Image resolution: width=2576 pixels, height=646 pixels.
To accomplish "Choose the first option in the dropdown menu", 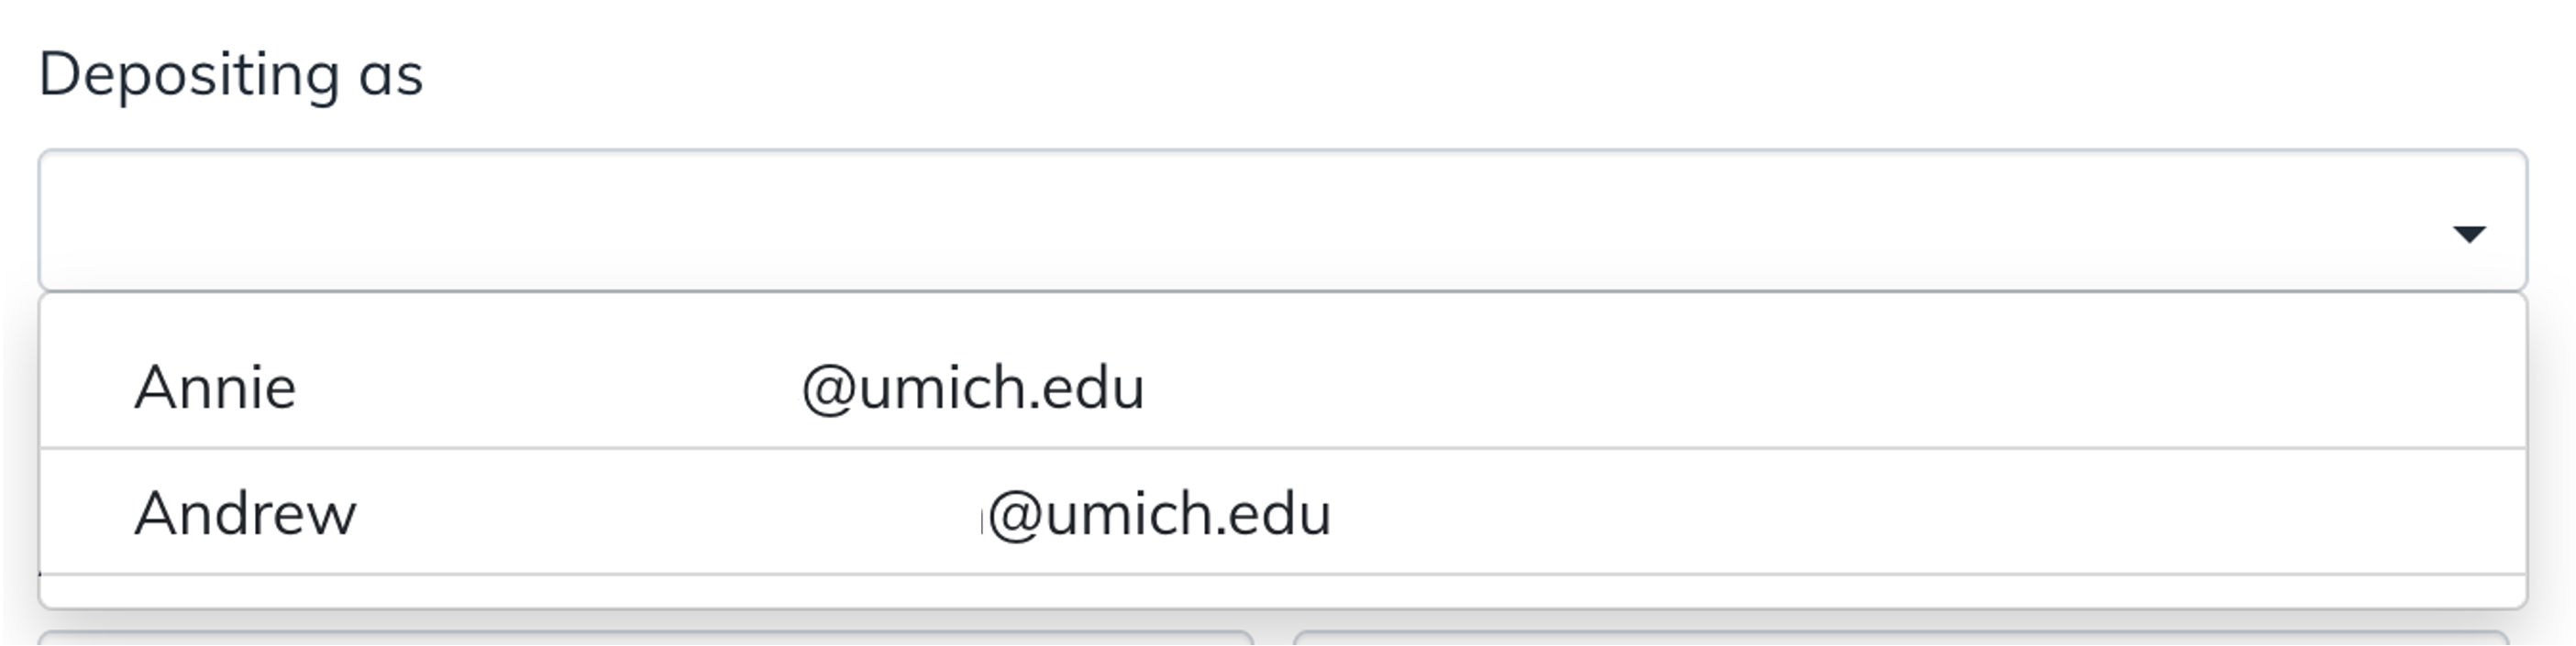I will click(x=700, y=389).
